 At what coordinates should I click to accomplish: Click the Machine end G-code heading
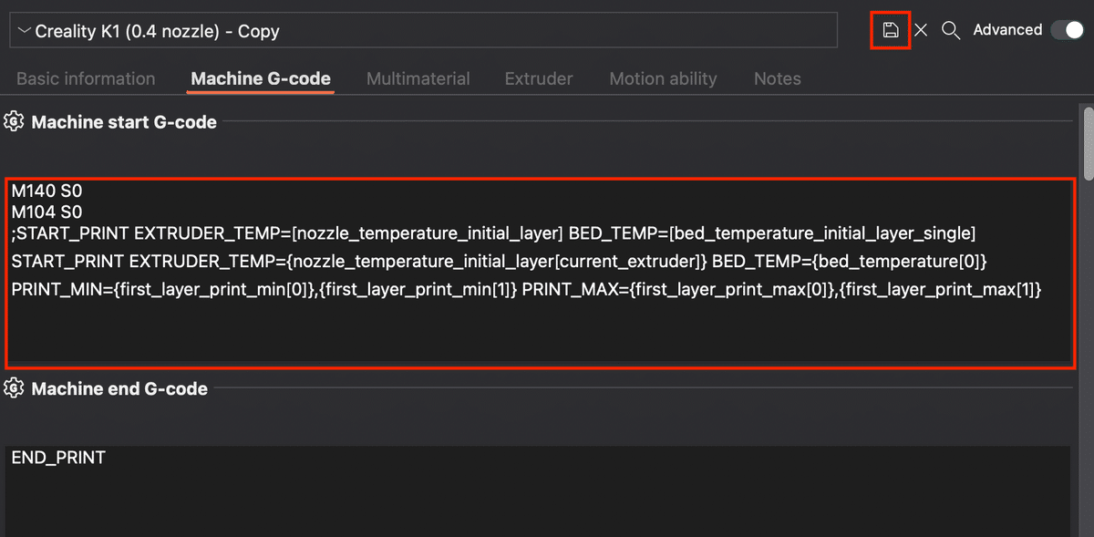pyautogui.click(x=119, y=389)
